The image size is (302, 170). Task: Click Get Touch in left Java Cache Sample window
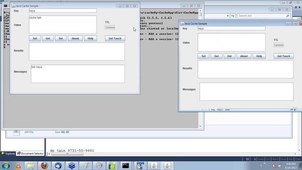click(115, 38)
